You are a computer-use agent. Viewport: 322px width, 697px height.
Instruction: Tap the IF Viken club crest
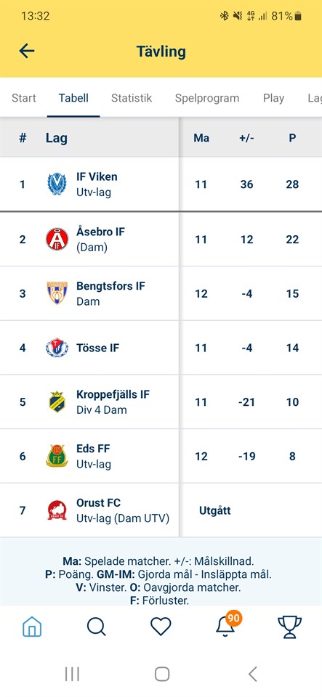(x=57, y=184)
